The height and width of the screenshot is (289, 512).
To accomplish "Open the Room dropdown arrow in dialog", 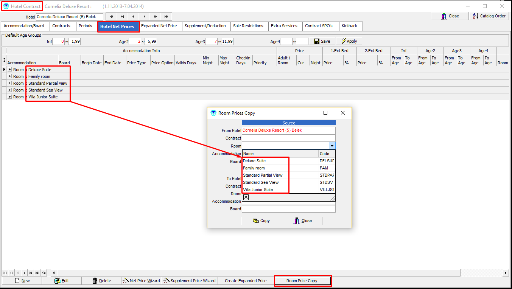I will [332, 146].
